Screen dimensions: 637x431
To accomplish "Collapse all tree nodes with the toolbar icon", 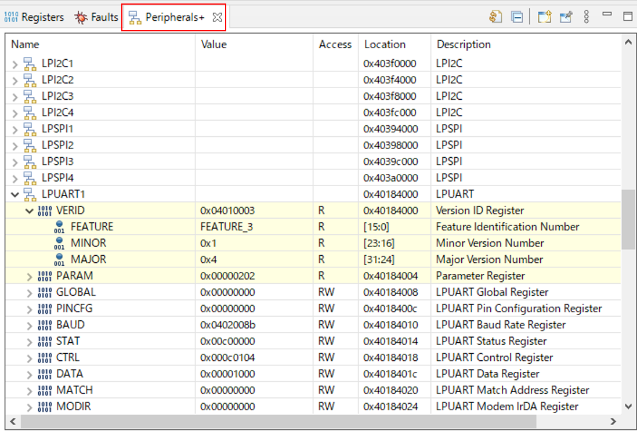I will click(517, 17).
